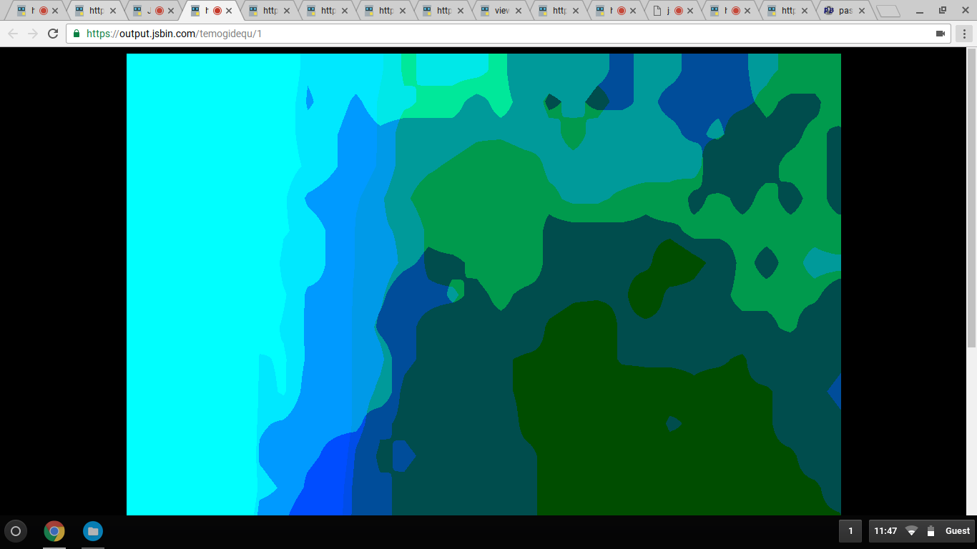
Task: Maximize the Chrome window
Action: tap(943, 10)
